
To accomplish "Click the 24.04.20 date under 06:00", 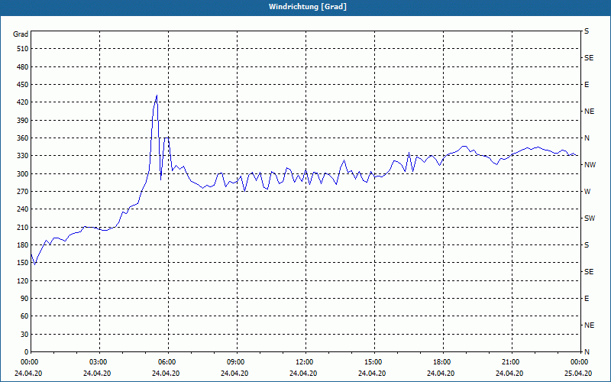I will click(166, 374).
